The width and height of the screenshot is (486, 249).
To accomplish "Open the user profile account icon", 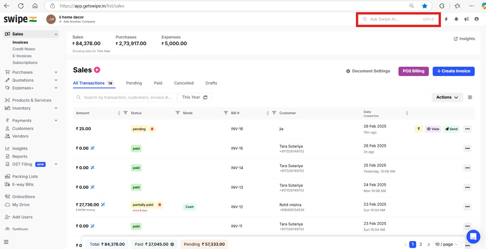I will 477,19.
